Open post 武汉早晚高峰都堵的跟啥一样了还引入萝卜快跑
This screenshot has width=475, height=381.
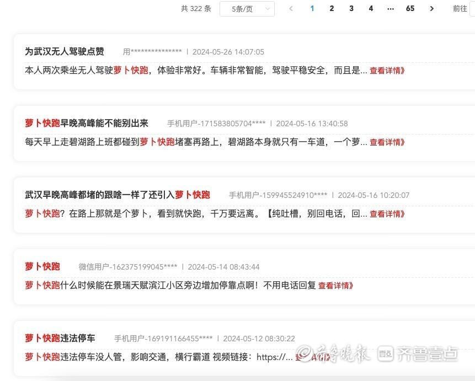point(118,195)
